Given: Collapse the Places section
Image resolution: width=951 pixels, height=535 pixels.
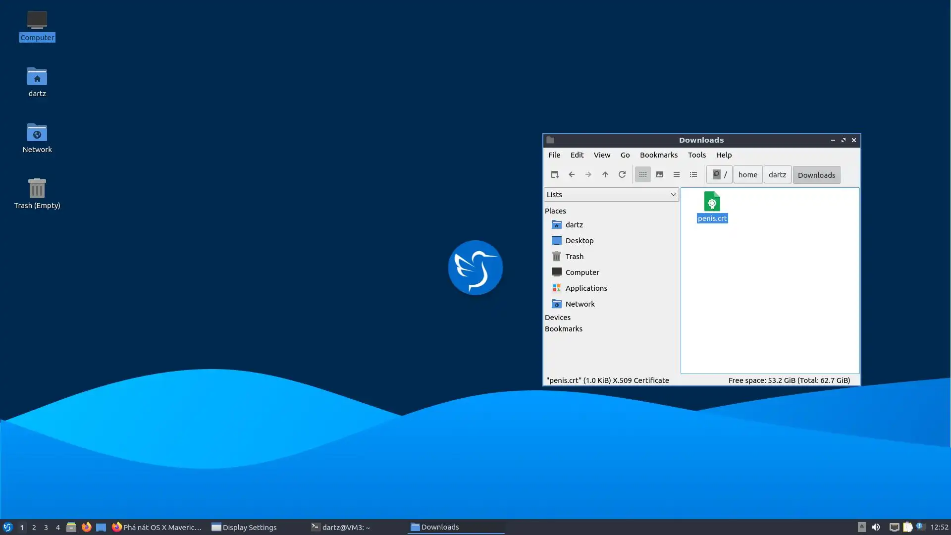Looking at the screenshot, I should click(x=555, y=211).
